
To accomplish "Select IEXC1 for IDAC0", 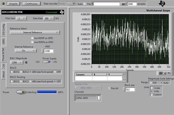I will click(x=12, y=72).
